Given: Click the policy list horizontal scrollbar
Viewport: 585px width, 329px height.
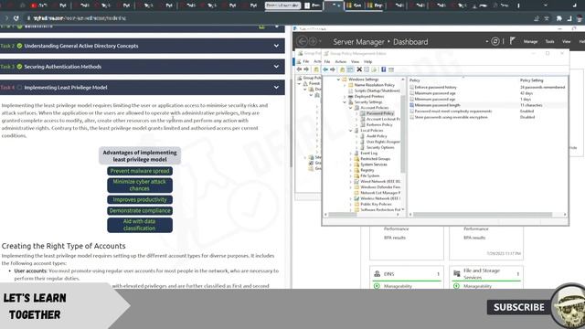Looking at the screenshot, I should point(482,215).
